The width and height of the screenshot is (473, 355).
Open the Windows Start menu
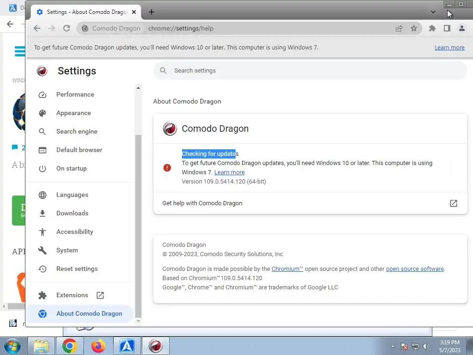coord(12,346)
